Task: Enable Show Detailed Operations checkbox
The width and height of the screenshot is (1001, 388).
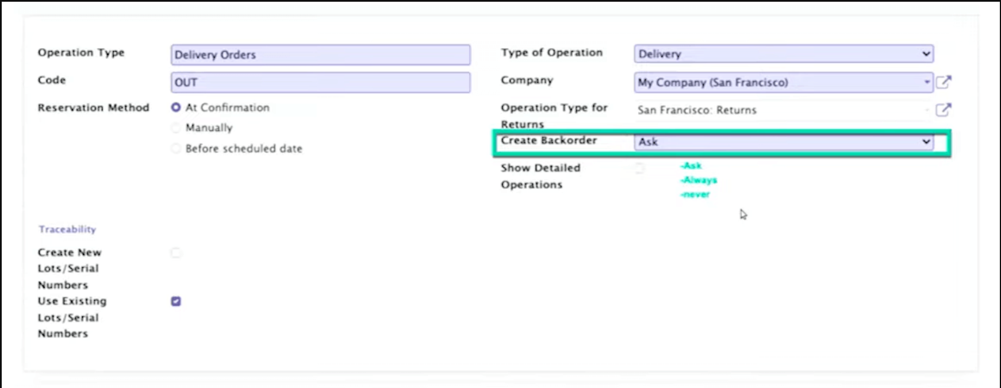Action: pyautogui.click(x=639, y=168)
